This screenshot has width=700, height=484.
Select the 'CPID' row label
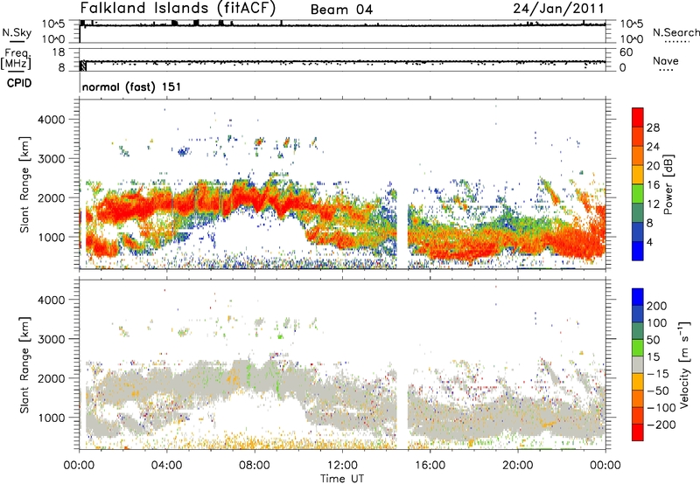pyautogui.click(x=19, y=83)
